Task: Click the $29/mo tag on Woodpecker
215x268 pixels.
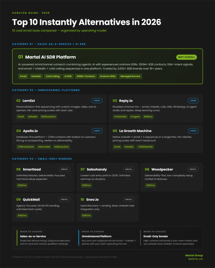Action: (x=150, y=185)
